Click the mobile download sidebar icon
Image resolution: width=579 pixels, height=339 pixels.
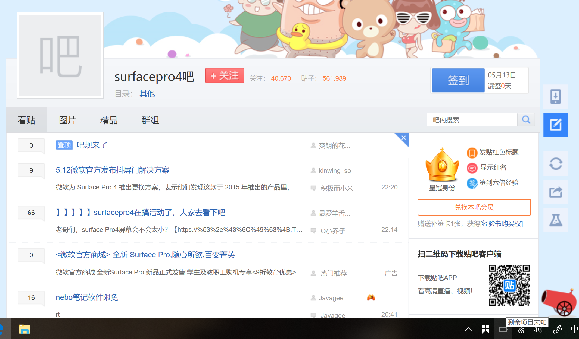(x=555, y=96)
